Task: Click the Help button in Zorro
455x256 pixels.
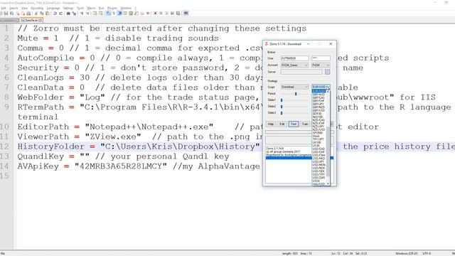Action: [x=270, y=124]
